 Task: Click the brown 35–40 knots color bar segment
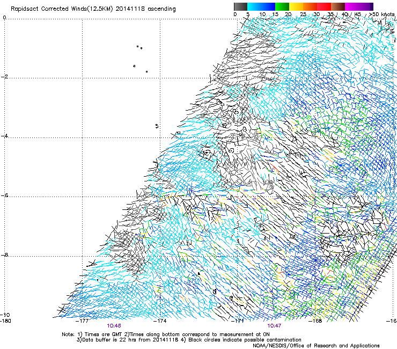pos(338,6)
